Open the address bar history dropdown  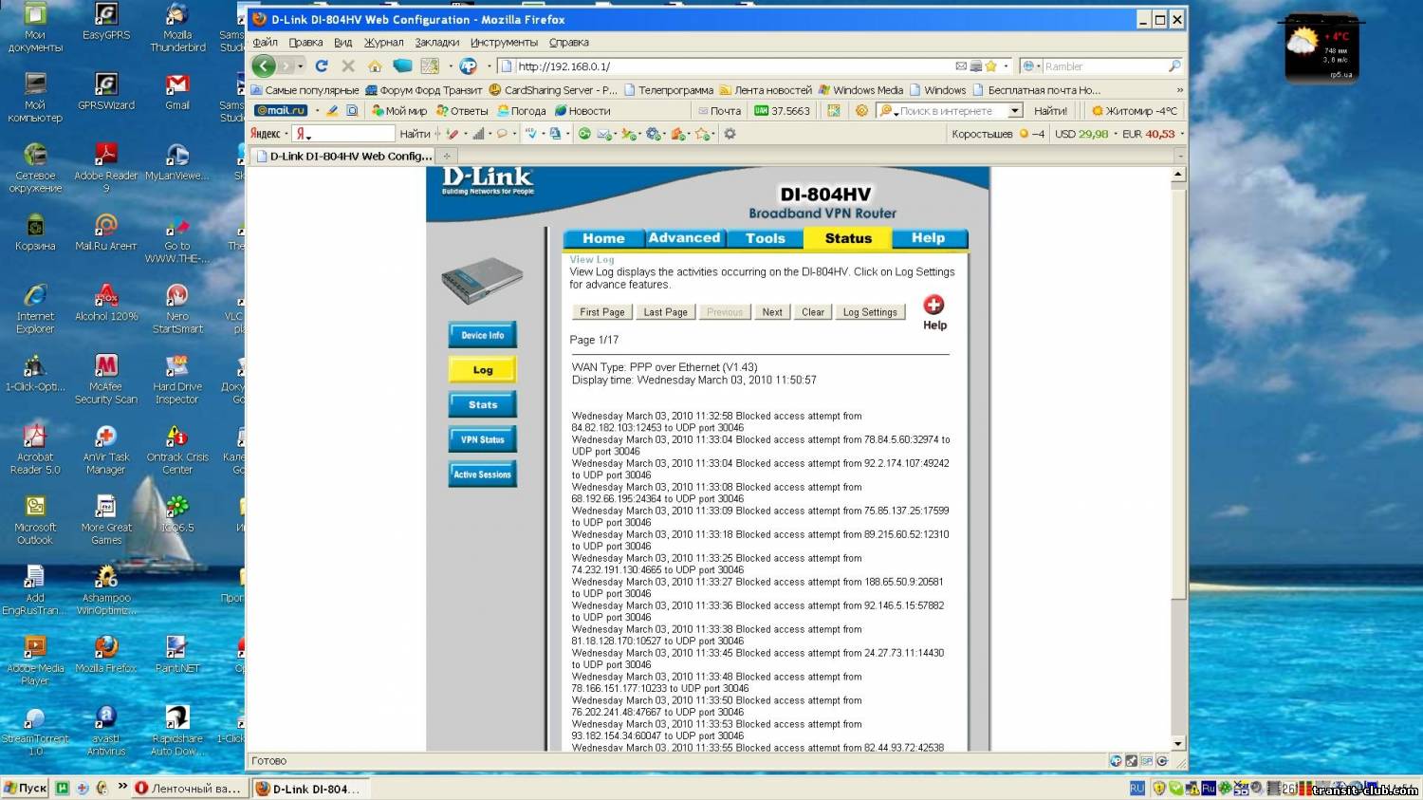1006,65
